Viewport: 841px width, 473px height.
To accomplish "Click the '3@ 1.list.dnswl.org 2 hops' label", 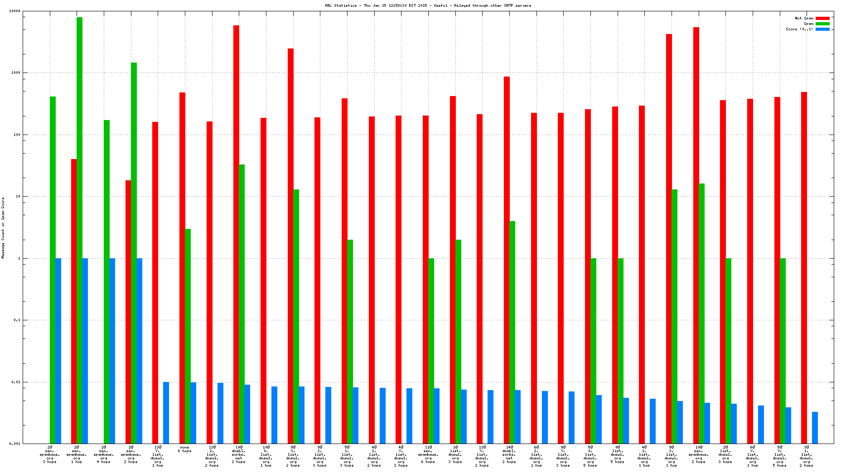I will click(806, 456).
